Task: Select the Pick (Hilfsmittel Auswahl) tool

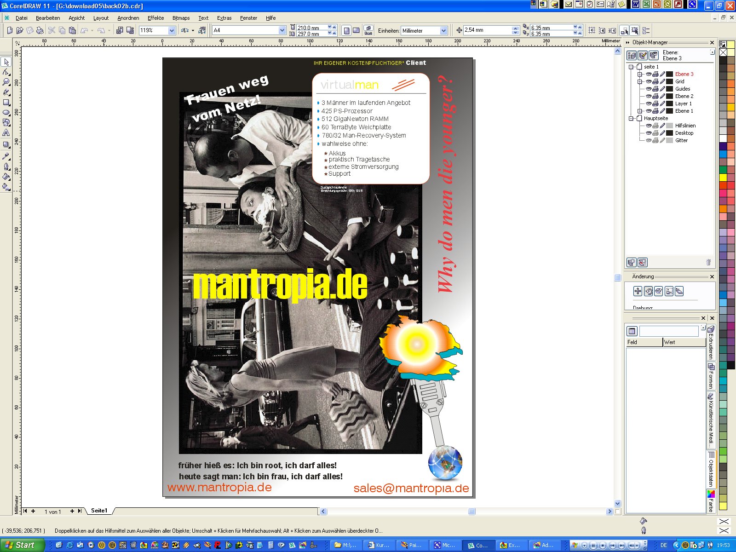Action: pyautogui.click(x=6, y=62)
